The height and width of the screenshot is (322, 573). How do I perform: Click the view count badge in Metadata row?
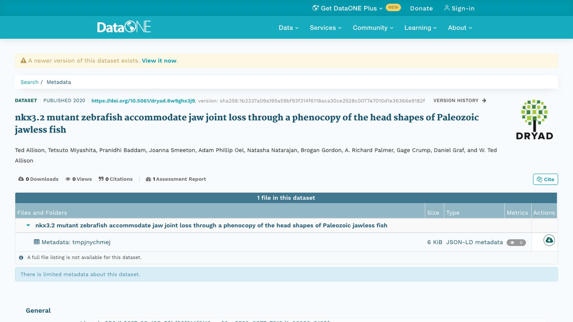pos(516,242)
